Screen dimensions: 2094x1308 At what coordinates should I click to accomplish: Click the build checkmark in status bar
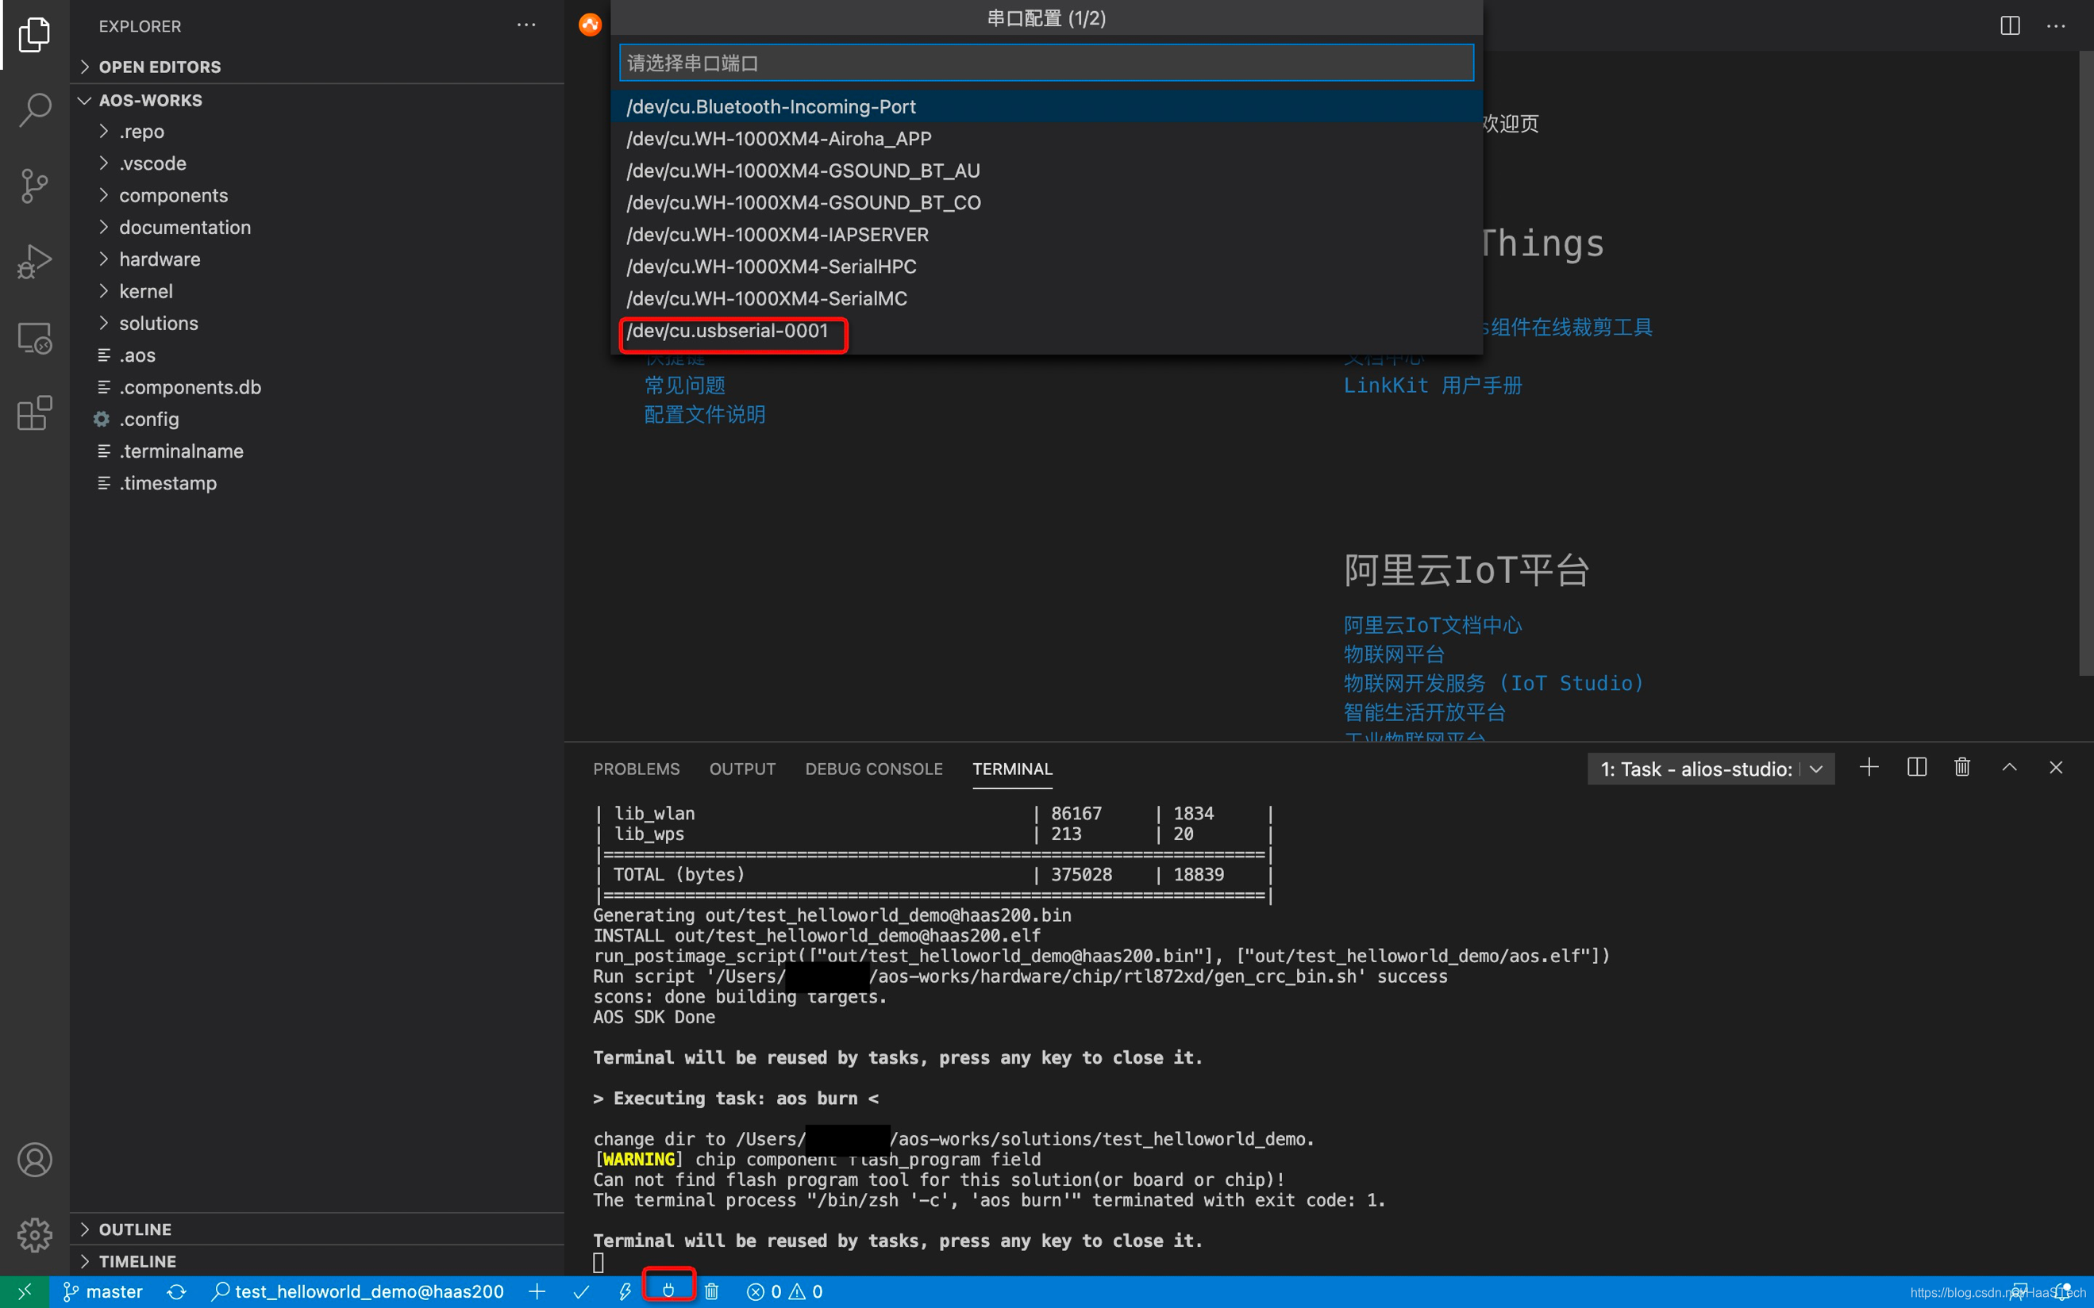(x=582, y=1291)
